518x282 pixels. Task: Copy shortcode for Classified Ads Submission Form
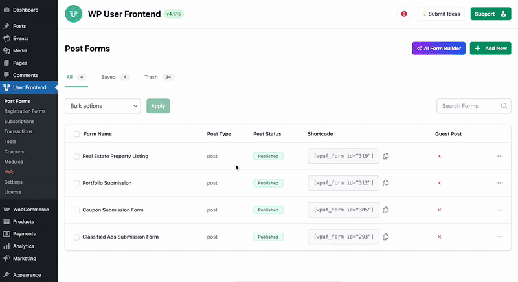[x=385, y=237]
